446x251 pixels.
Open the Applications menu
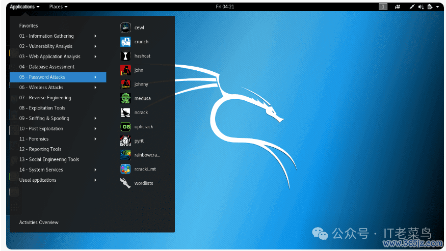point(24,7)
